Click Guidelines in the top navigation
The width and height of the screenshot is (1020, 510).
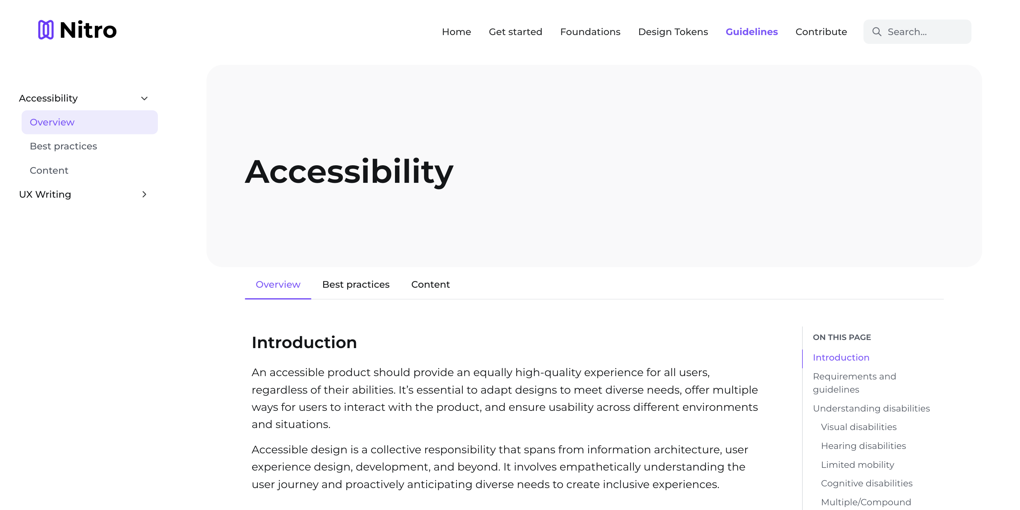pos(752,32)
